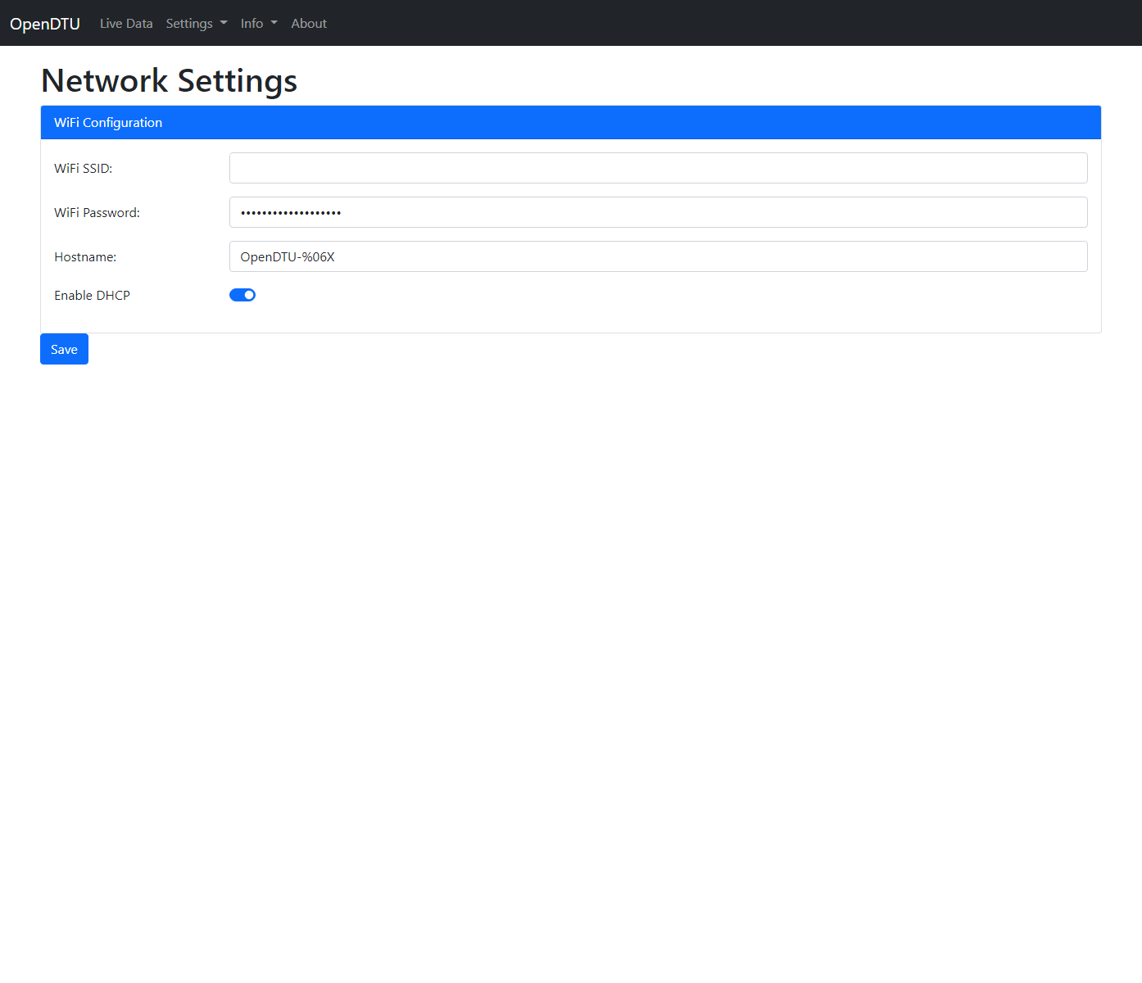
Task: Open the Settings dropdown menu
Action: pyautogui.click(x=196, y=24)
